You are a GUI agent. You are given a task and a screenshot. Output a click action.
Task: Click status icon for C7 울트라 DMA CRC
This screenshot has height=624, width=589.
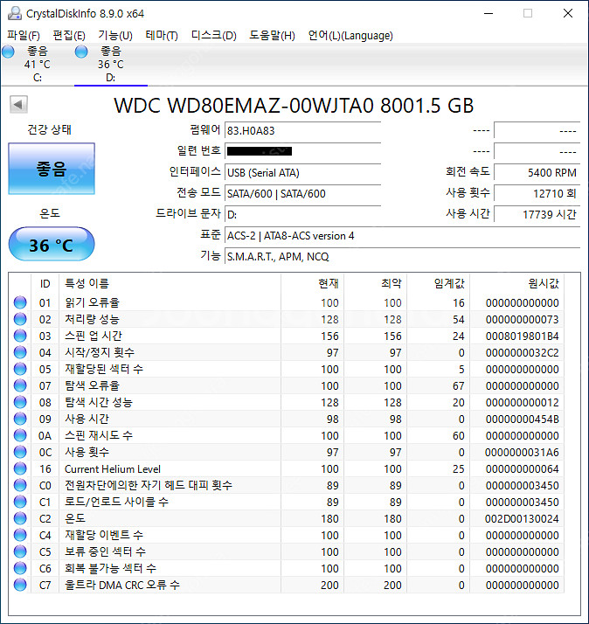pyautogui.click(x=20, y=585)
